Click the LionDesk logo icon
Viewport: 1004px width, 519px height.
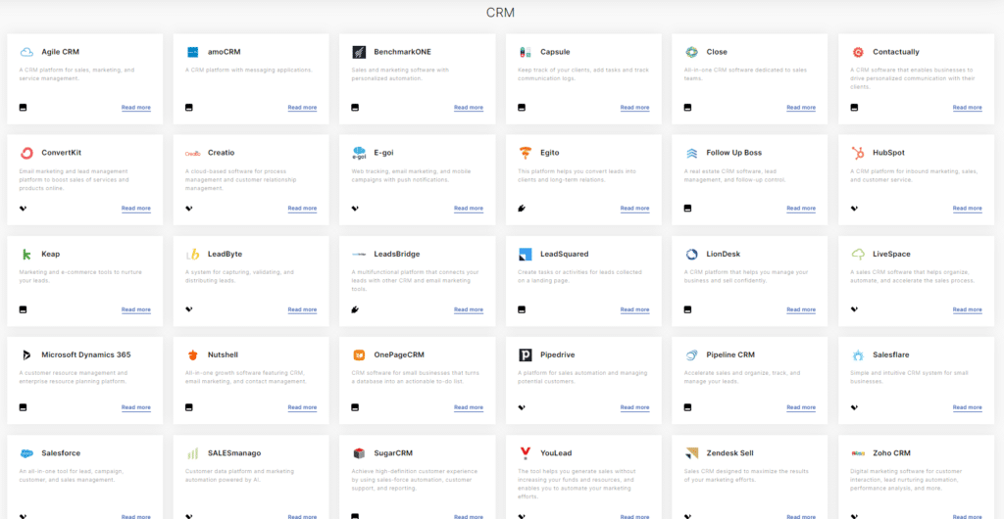691,255
